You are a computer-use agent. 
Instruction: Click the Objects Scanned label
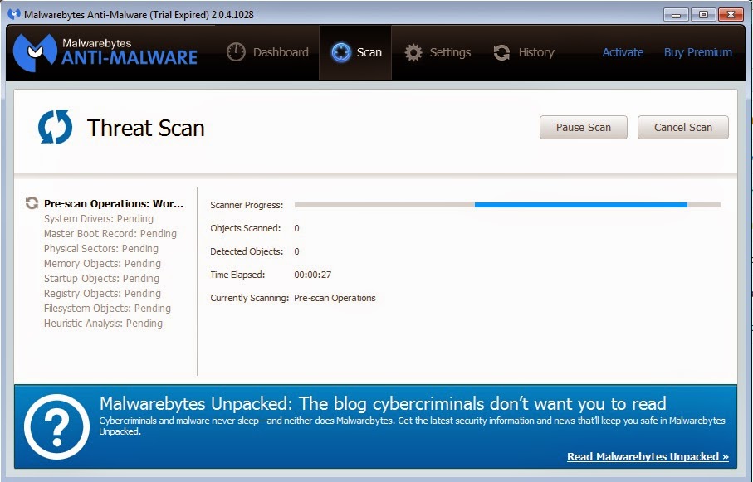[246, 228]
